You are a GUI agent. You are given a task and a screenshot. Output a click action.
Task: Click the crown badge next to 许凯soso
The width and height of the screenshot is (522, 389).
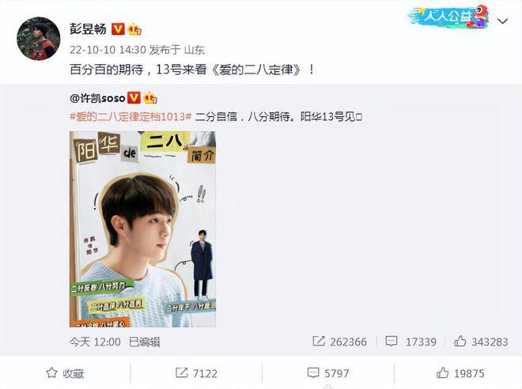(x=150, y=98)
